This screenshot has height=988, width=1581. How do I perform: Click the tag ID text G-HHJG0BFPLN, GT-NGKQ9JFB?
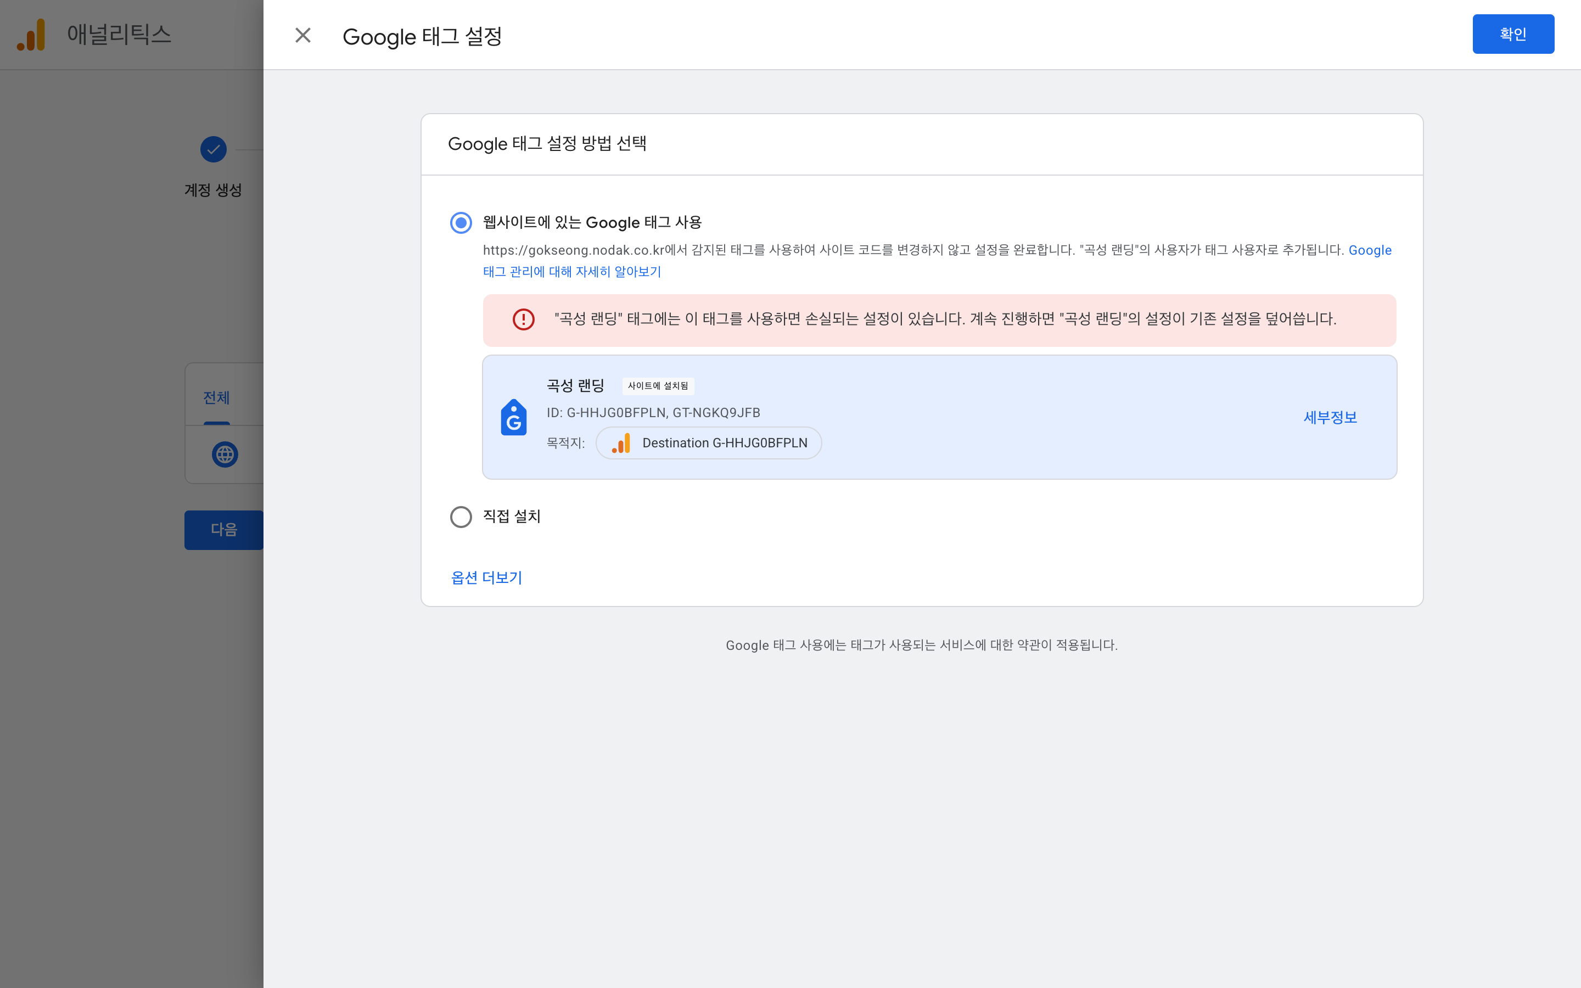(x=663, y=413)
